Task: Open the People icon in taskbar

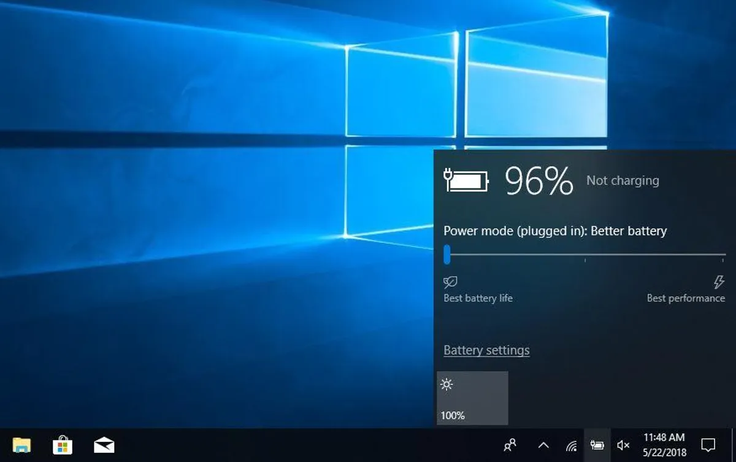Action: [510, 445]
